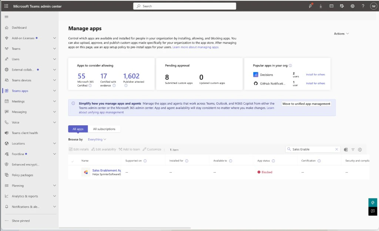The width and height of the screenshot is (379, 231).
Task: Open the downloads arrow icon in header
Action: [321, 6]
